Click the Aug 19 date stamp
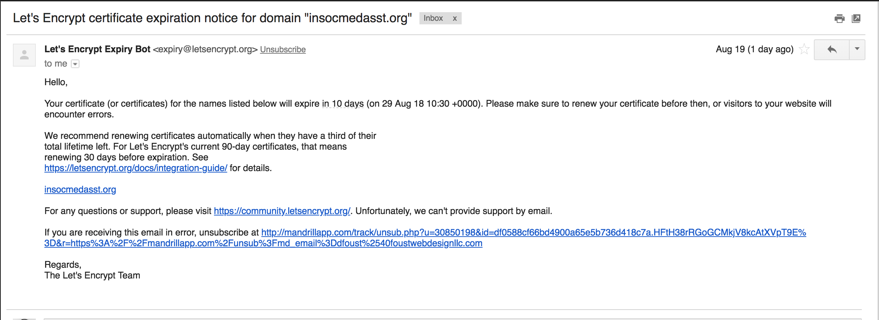 pyautogui.click(x=754, y=49)
